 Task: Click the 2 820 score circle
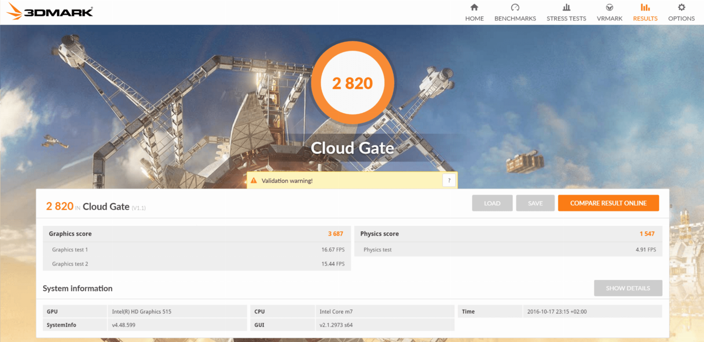point(352,83)
